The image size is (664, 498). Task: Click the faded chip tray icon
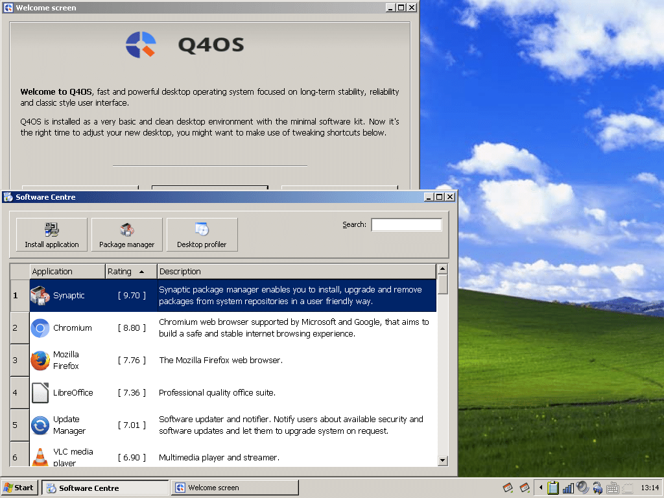click(x=627, y=488)
